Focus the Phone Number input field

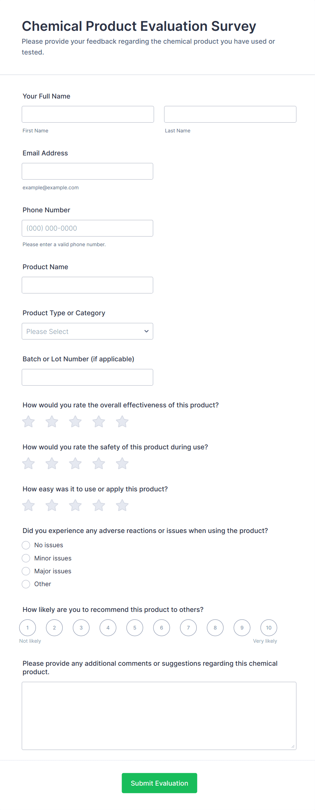(87, 228)
